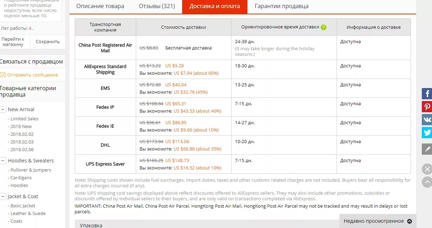Click savings US $7.94 (about 60%)

pos(196,73)
